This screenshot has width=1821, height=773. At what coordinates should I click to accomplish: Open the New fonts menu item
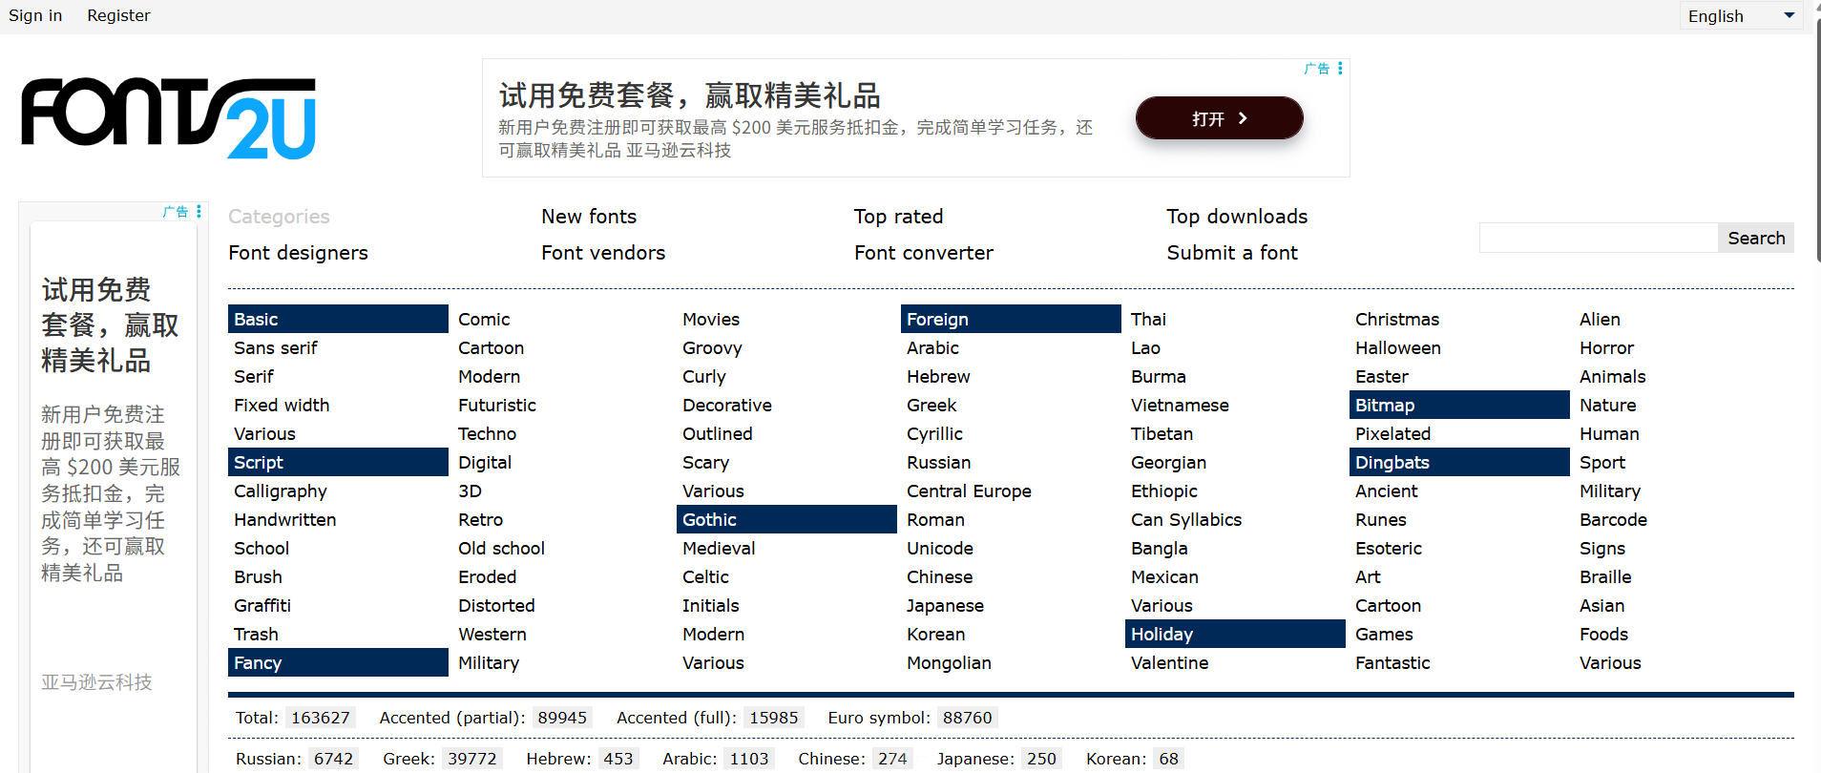[x=588, y=217]
